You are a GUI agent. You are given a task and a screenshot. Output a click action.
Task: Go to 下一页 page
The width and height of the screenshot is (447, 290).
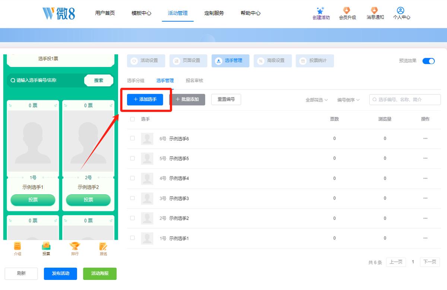coord(430,262)
